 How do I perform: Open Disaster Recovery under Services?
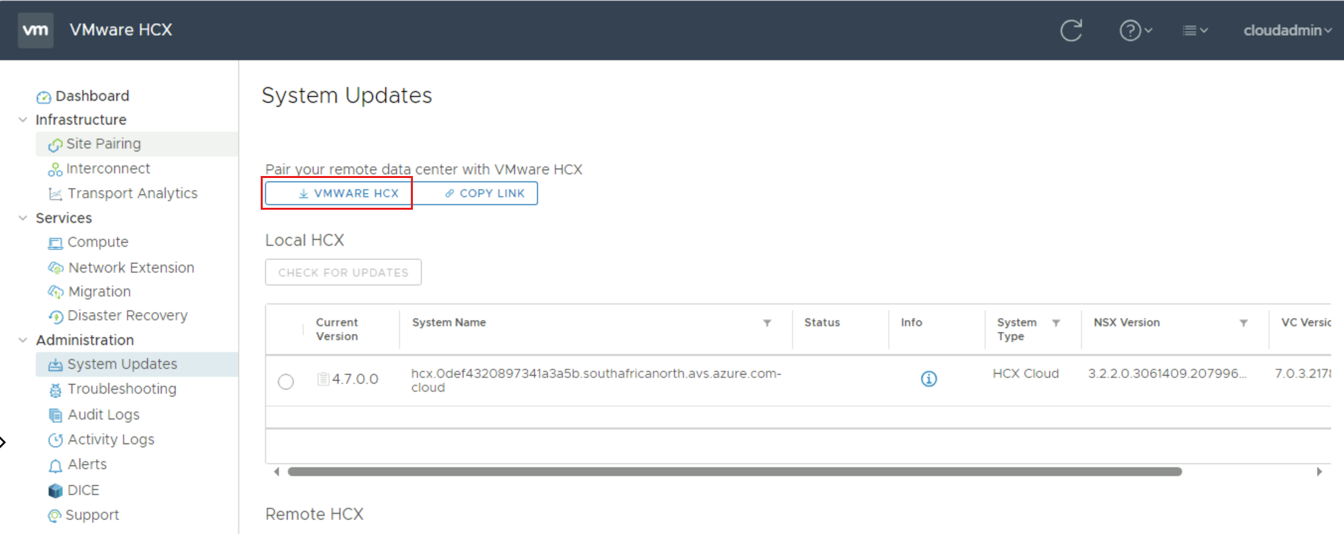[127, 316]
